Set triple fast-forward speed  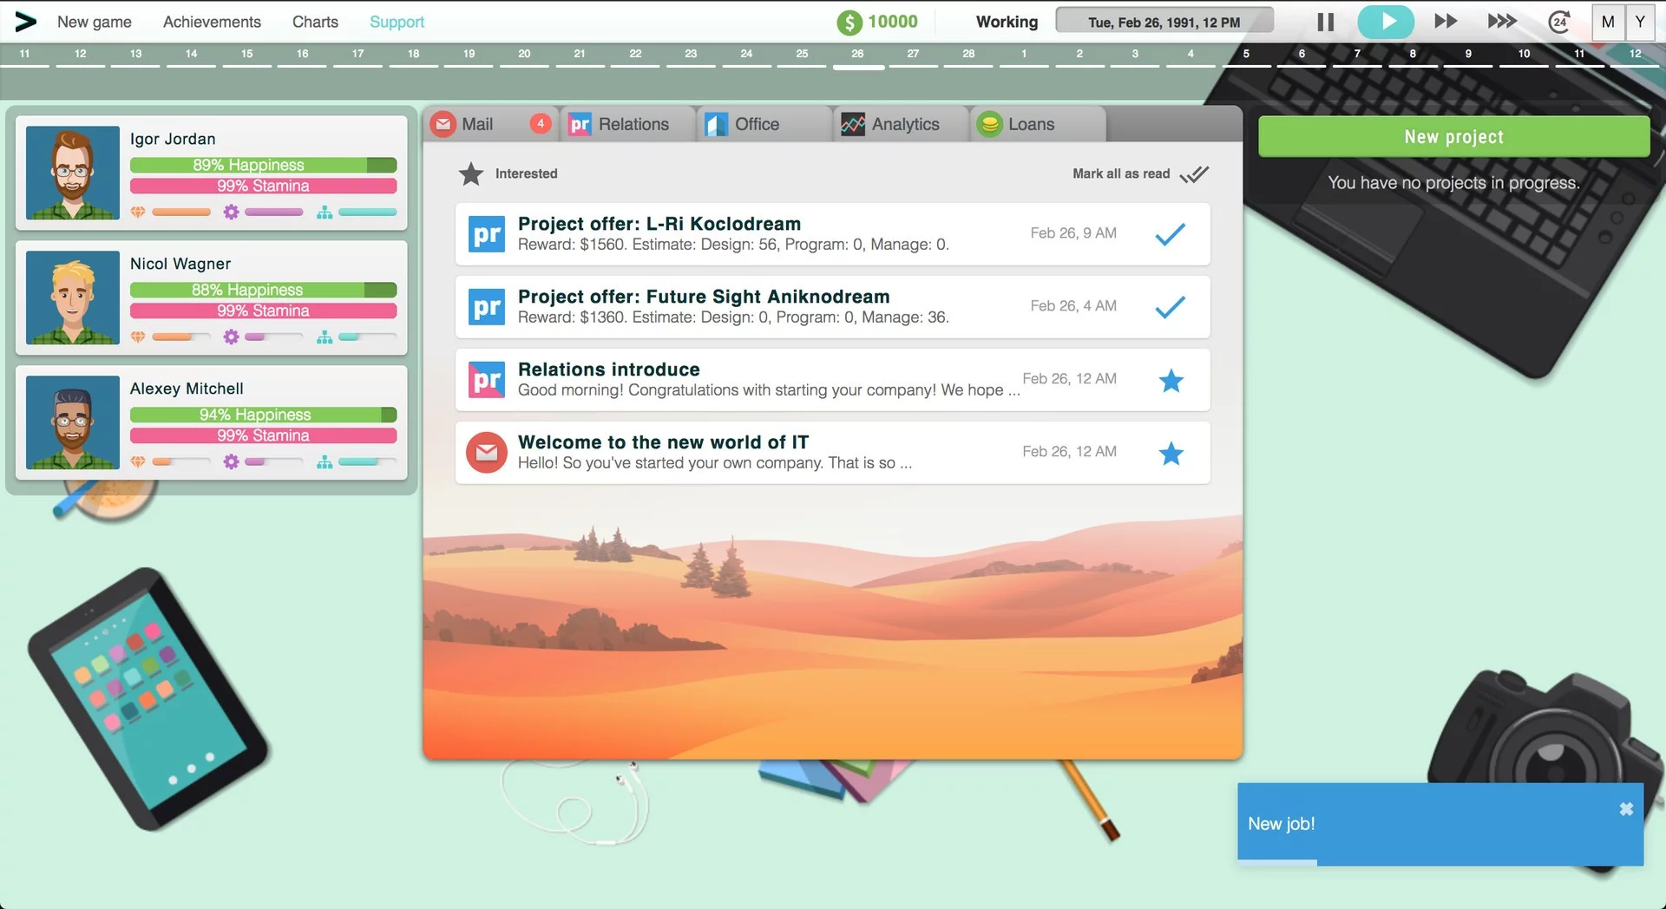pyautogui.click(x=1502, y=22)
